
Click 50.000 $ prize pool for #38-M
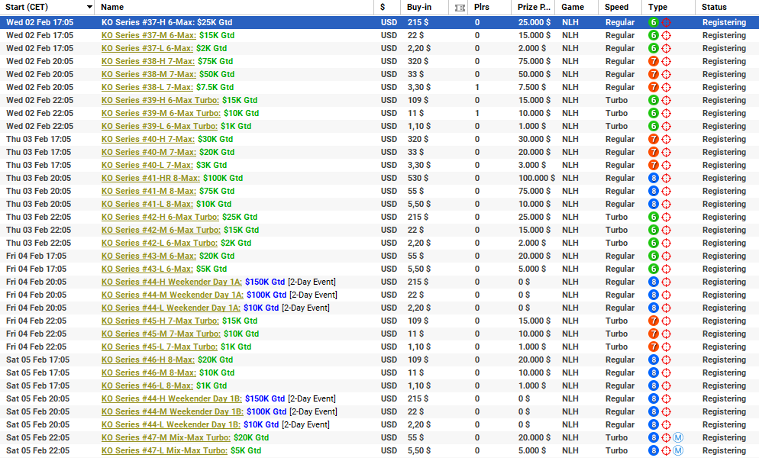(535, 74)
